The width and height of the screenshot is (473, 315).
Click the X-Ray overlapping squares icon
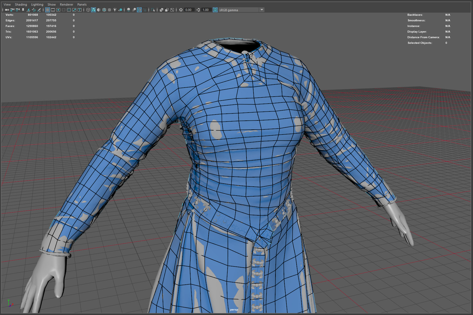[x=162, y=10]
